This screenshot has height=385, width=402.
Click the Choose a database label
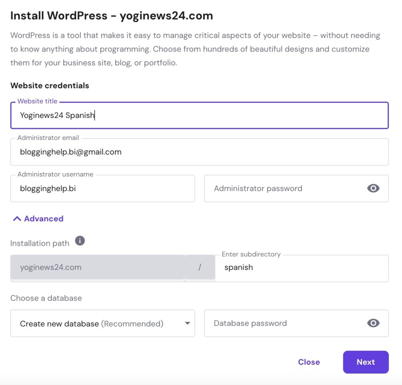coord(46,298)
